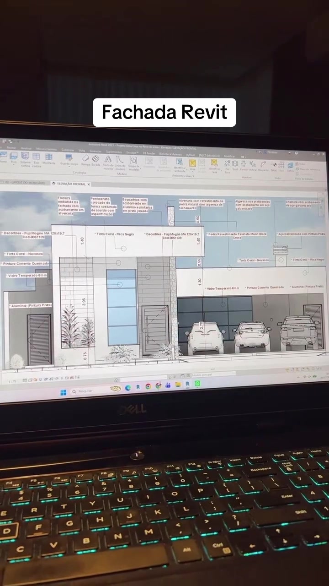Open Microsoft Edge from the taskbar
This screenshot has width=329, height=586.
point(128,387)
